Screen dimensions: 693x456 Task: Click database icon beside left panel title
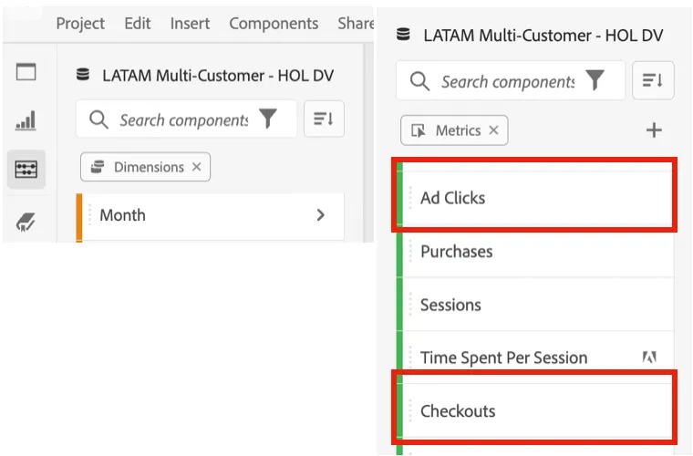click(x=83, y=75)
